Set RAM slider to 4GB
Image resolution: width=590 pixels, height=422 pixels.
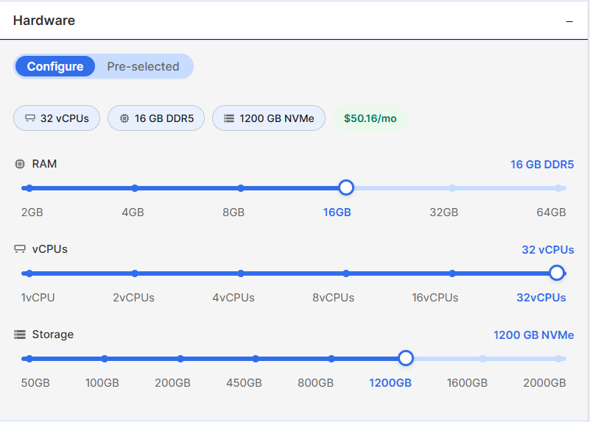click(135, 188)
